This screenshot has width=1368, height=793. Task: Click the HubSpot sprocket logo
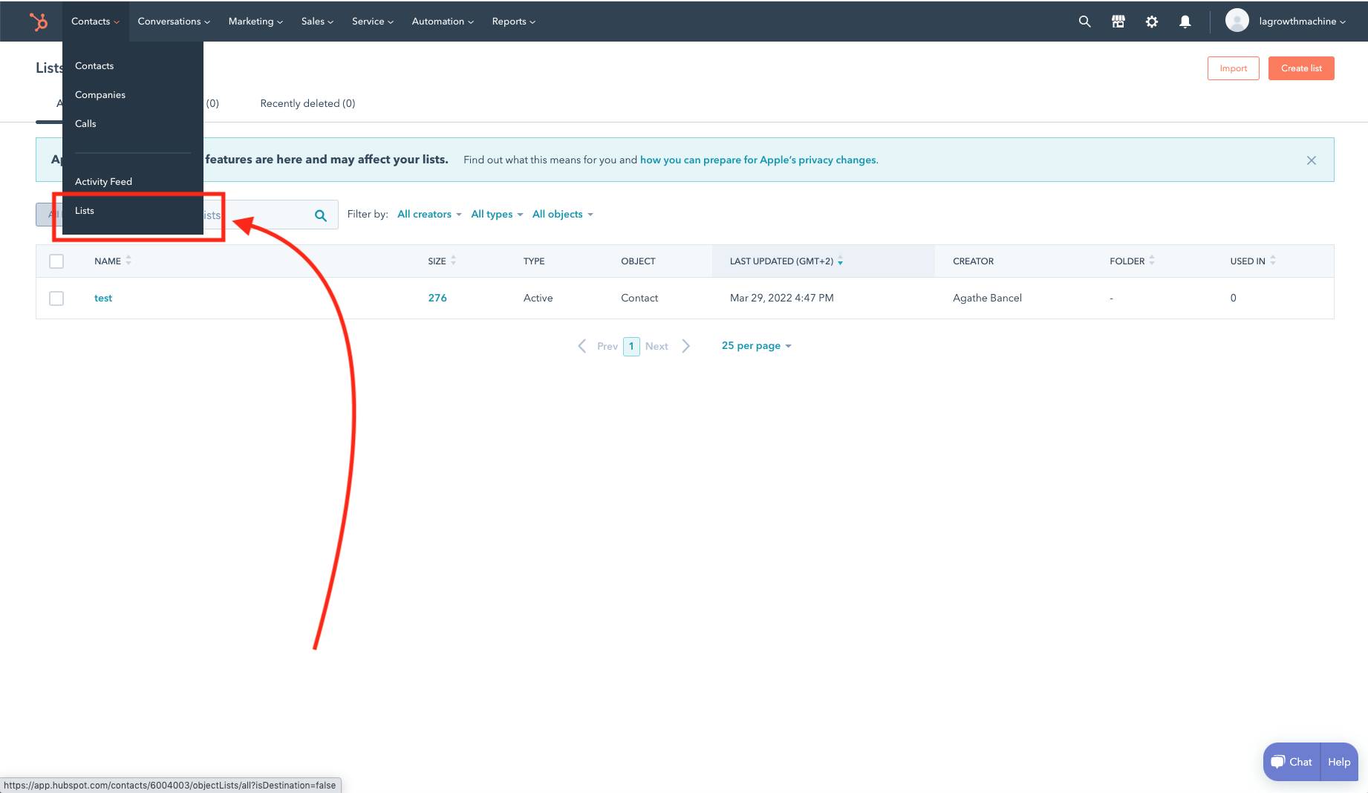[38, 22]
